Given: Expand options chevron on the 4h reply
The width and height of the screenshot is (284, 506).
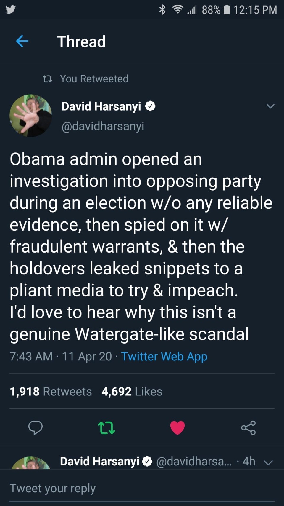Looking at the screenshot, I should point(268,462).
